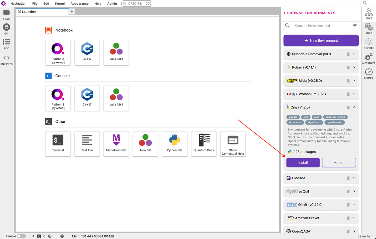Image resolution: width=376 pixels, height=239 pixels.
Task: Open the Snippets sidebar panel
Action: coord(6,60)
